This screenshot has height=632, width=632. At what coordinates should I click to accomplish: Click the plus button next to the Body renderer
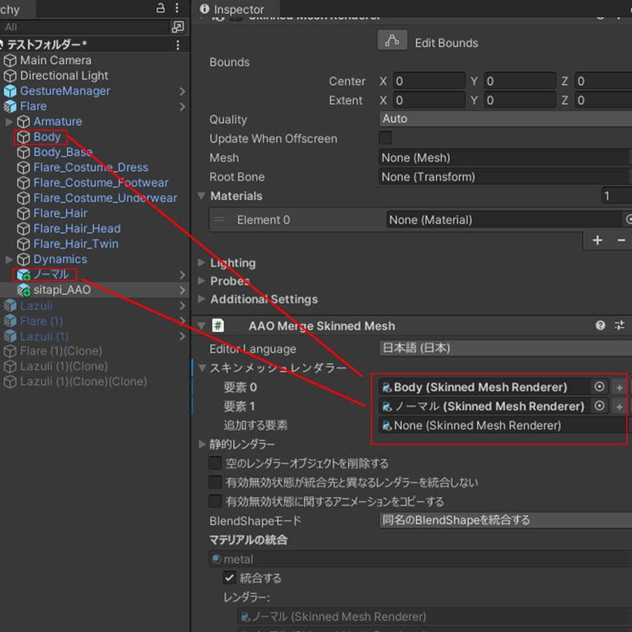(620, 388)
